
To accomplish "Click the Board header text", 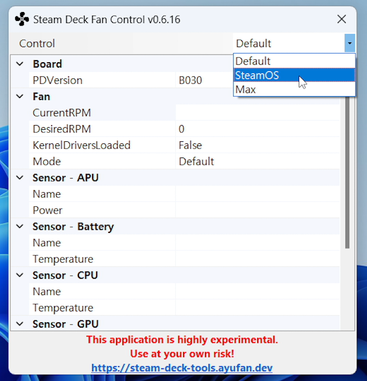I will coord(48,64).
